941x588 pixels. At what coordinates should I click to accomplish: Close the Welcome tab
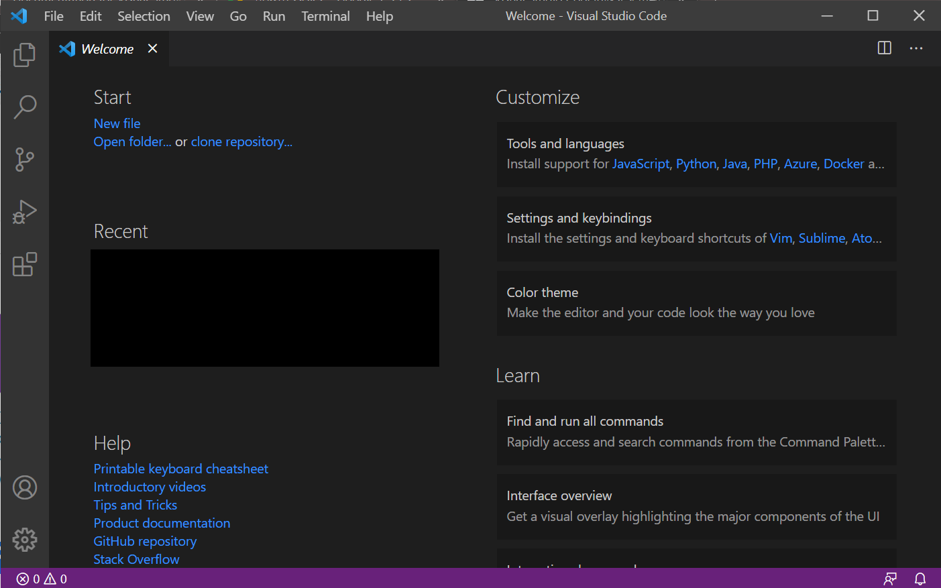pyautogui.click(x=153, y=48)
